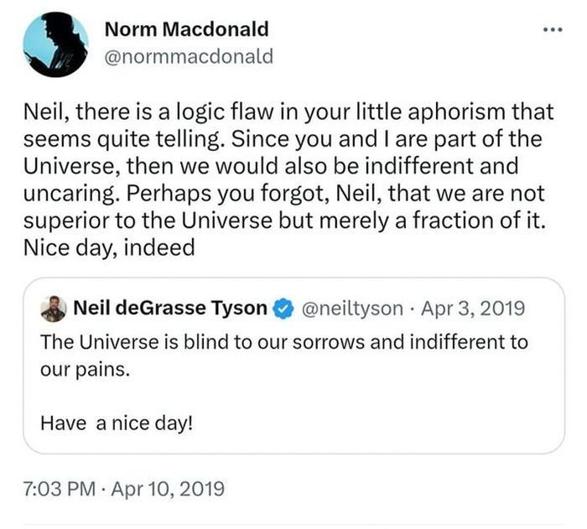Select the Neil deGrasse Tyson name
Screen dimensions: 587x529
tap(170, 309)
